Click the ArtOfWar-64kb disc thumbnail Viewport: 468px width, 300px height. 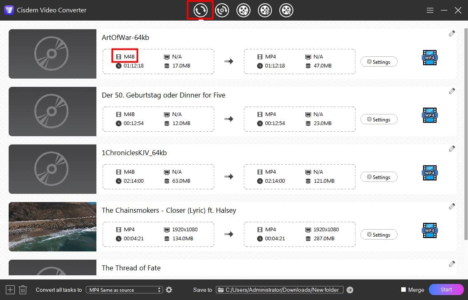(53, 53)
